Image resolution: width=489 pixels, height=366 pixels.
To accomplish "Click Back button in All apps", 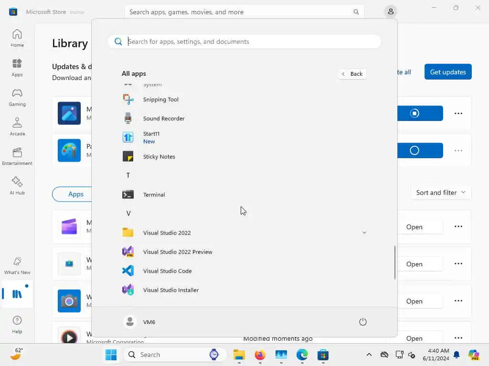I will click(352, 74).
